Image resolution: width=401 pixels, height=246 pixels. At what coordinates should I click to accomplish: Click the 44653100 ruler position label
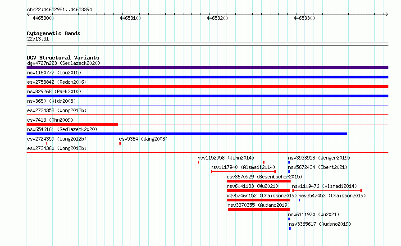tap(130, 18)
